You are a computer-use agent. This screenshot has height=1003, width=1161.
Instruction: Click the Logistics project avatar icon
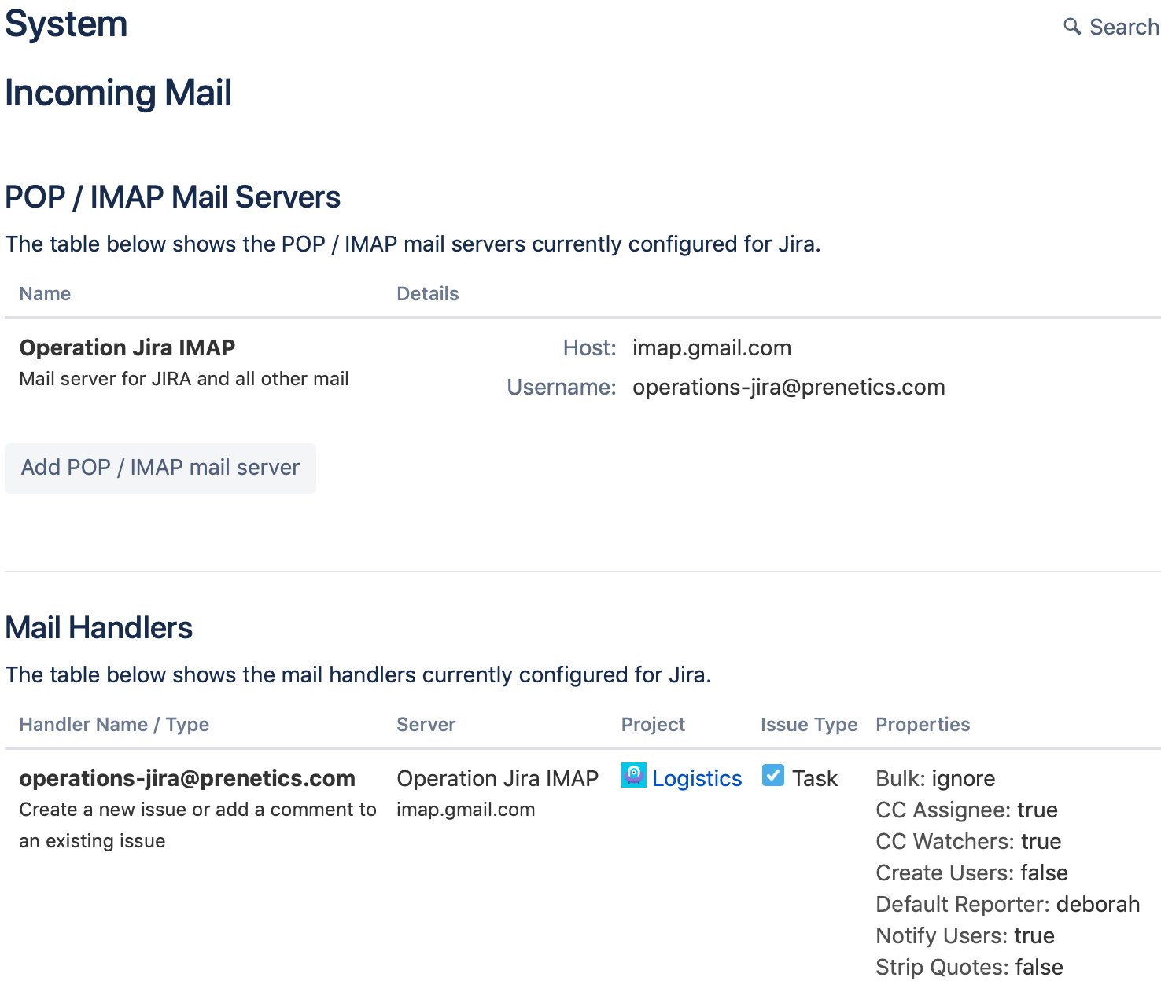[x=632, y=777]
